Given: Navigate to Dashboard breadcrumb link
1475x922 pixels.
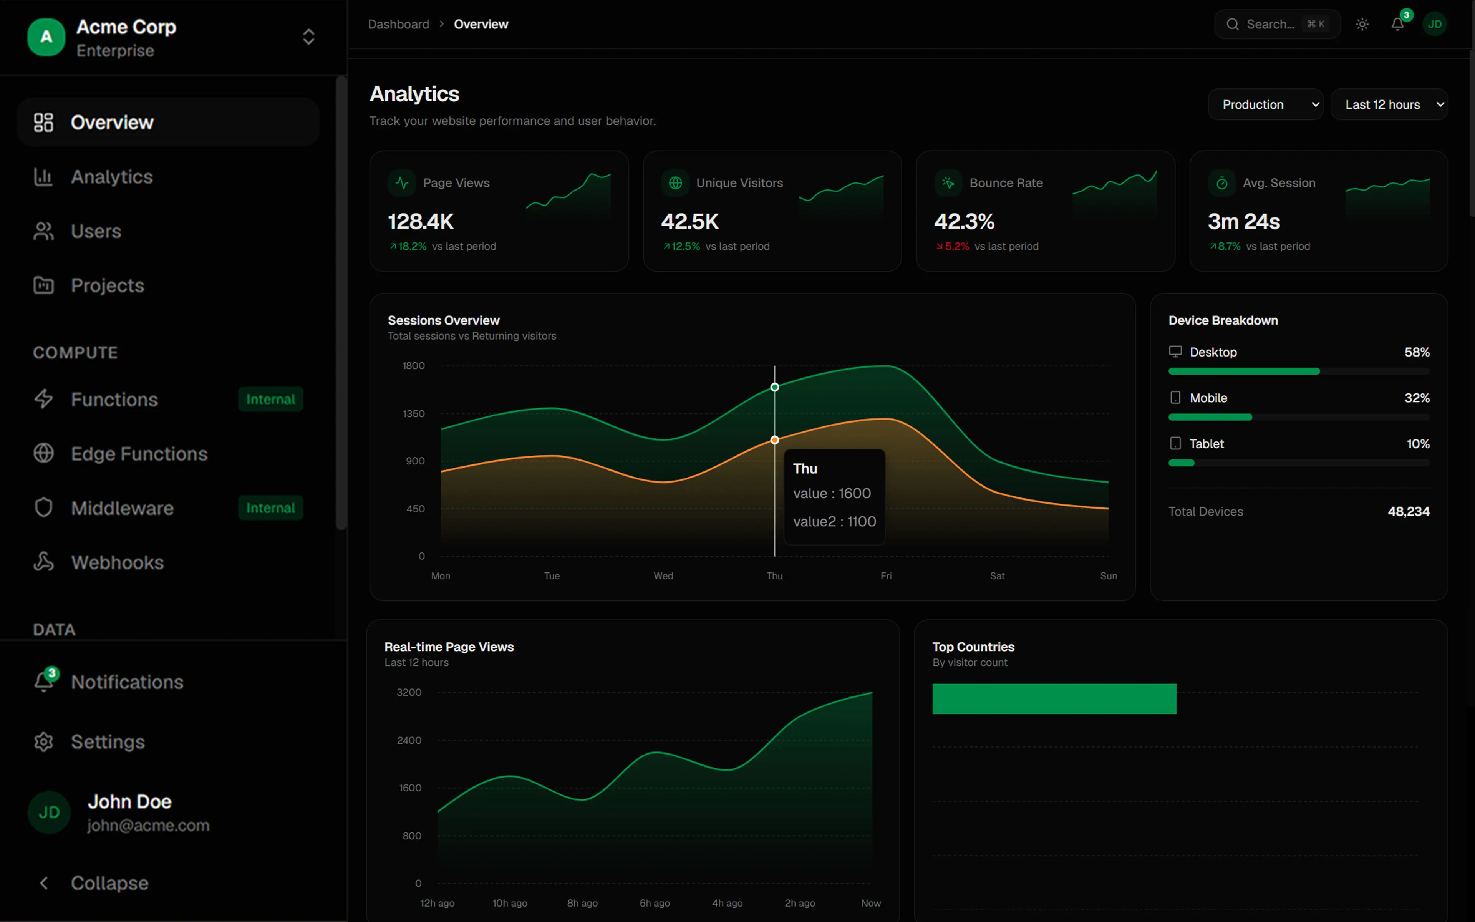Looking at the screenshot, I should [x=399, y=24].
